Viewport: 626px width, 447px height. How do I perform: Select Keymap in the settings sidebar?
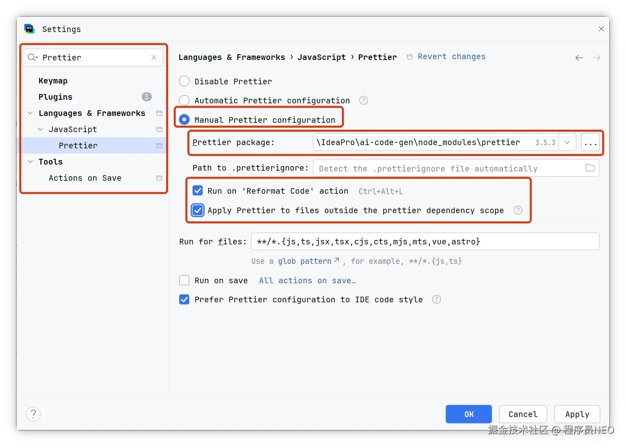pos(53,80)
